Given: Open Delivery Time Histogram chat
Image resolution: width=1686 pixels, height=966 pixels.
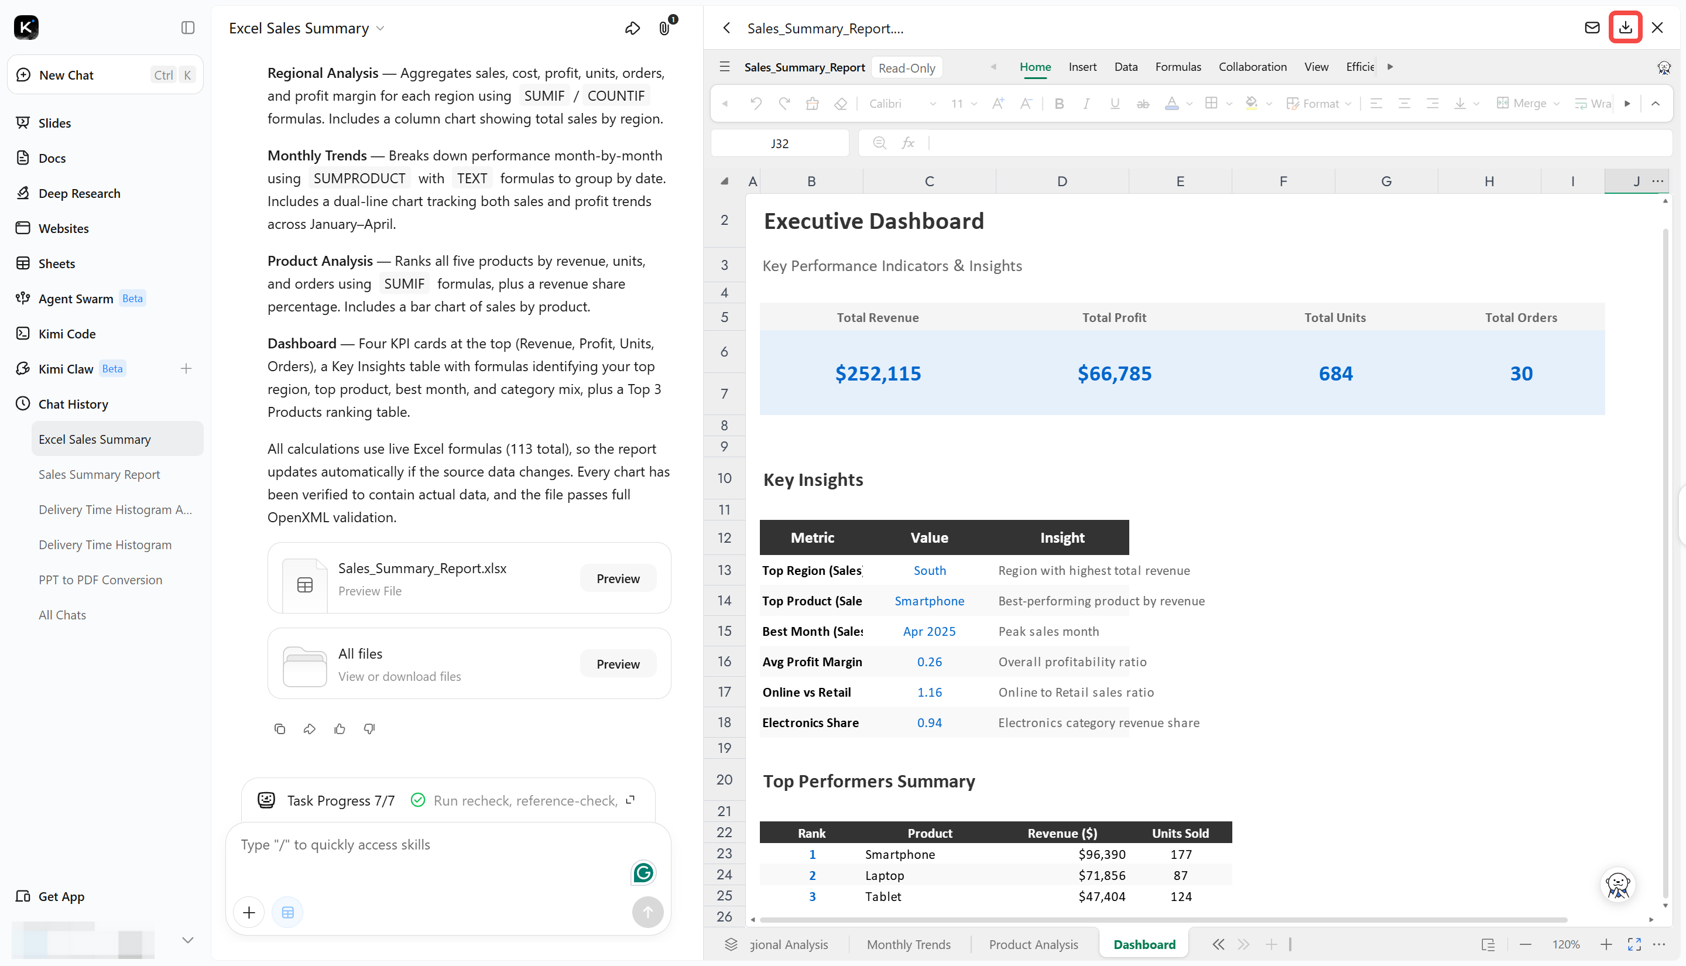Looking at the screenshot, I should [x=105, y=544].
